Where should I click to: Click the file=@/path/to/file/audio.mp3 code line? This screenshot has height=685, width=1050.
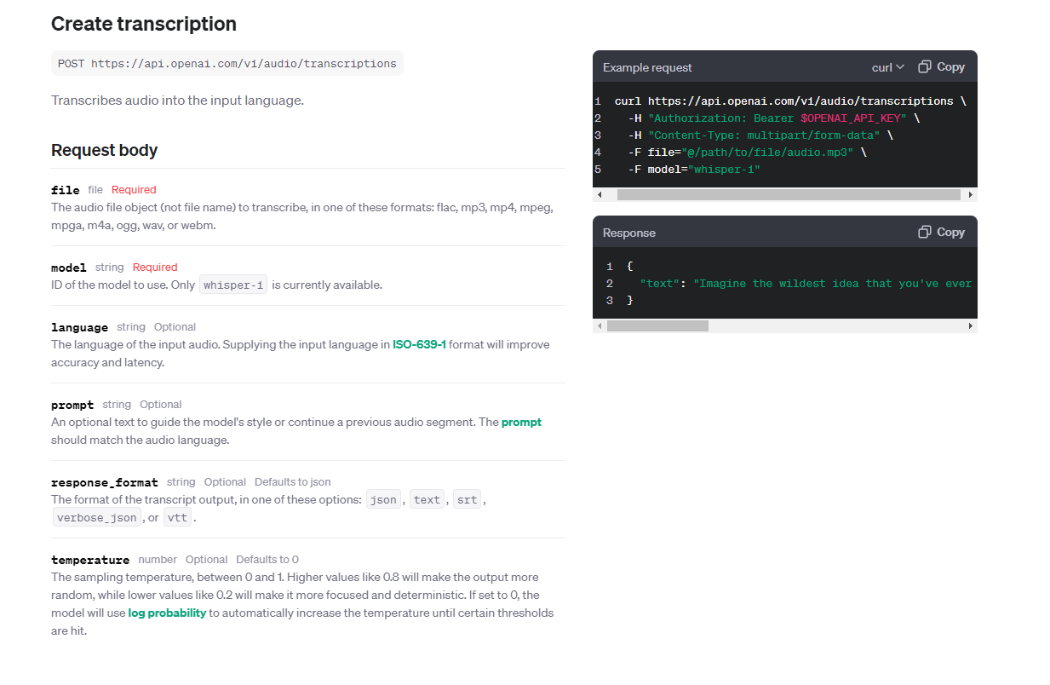747,153
